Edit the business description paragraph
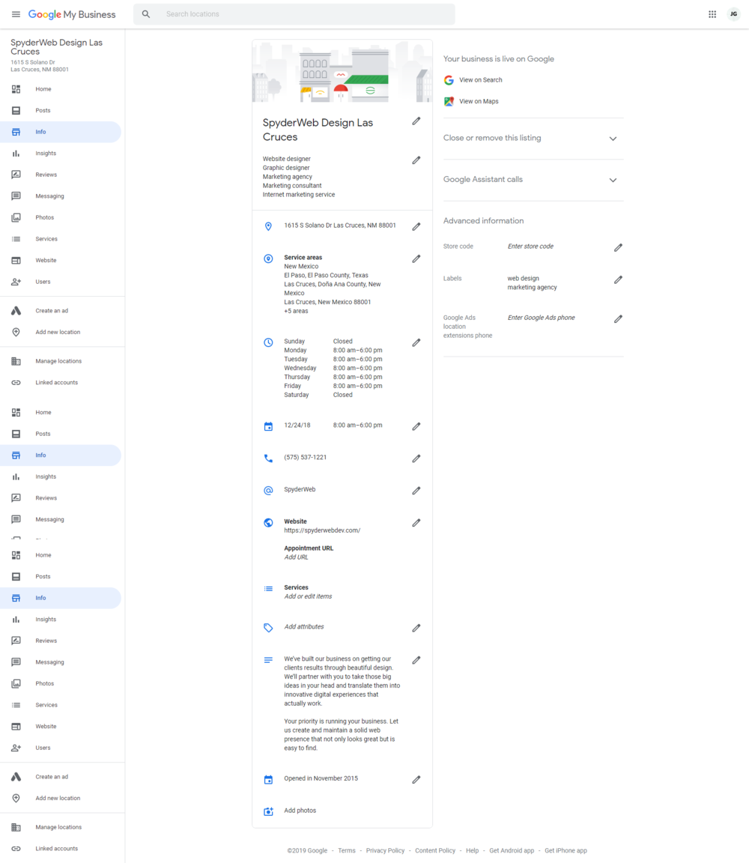This screenshot has width=749, height=863. (x=416, y=660)
